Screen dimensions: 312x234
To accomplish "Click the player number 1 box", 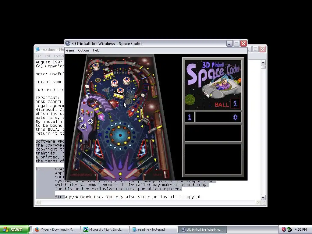I will coord(190,117).
